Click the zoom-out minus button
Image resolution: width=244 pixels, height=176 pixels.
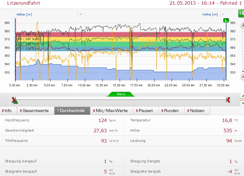242,77
